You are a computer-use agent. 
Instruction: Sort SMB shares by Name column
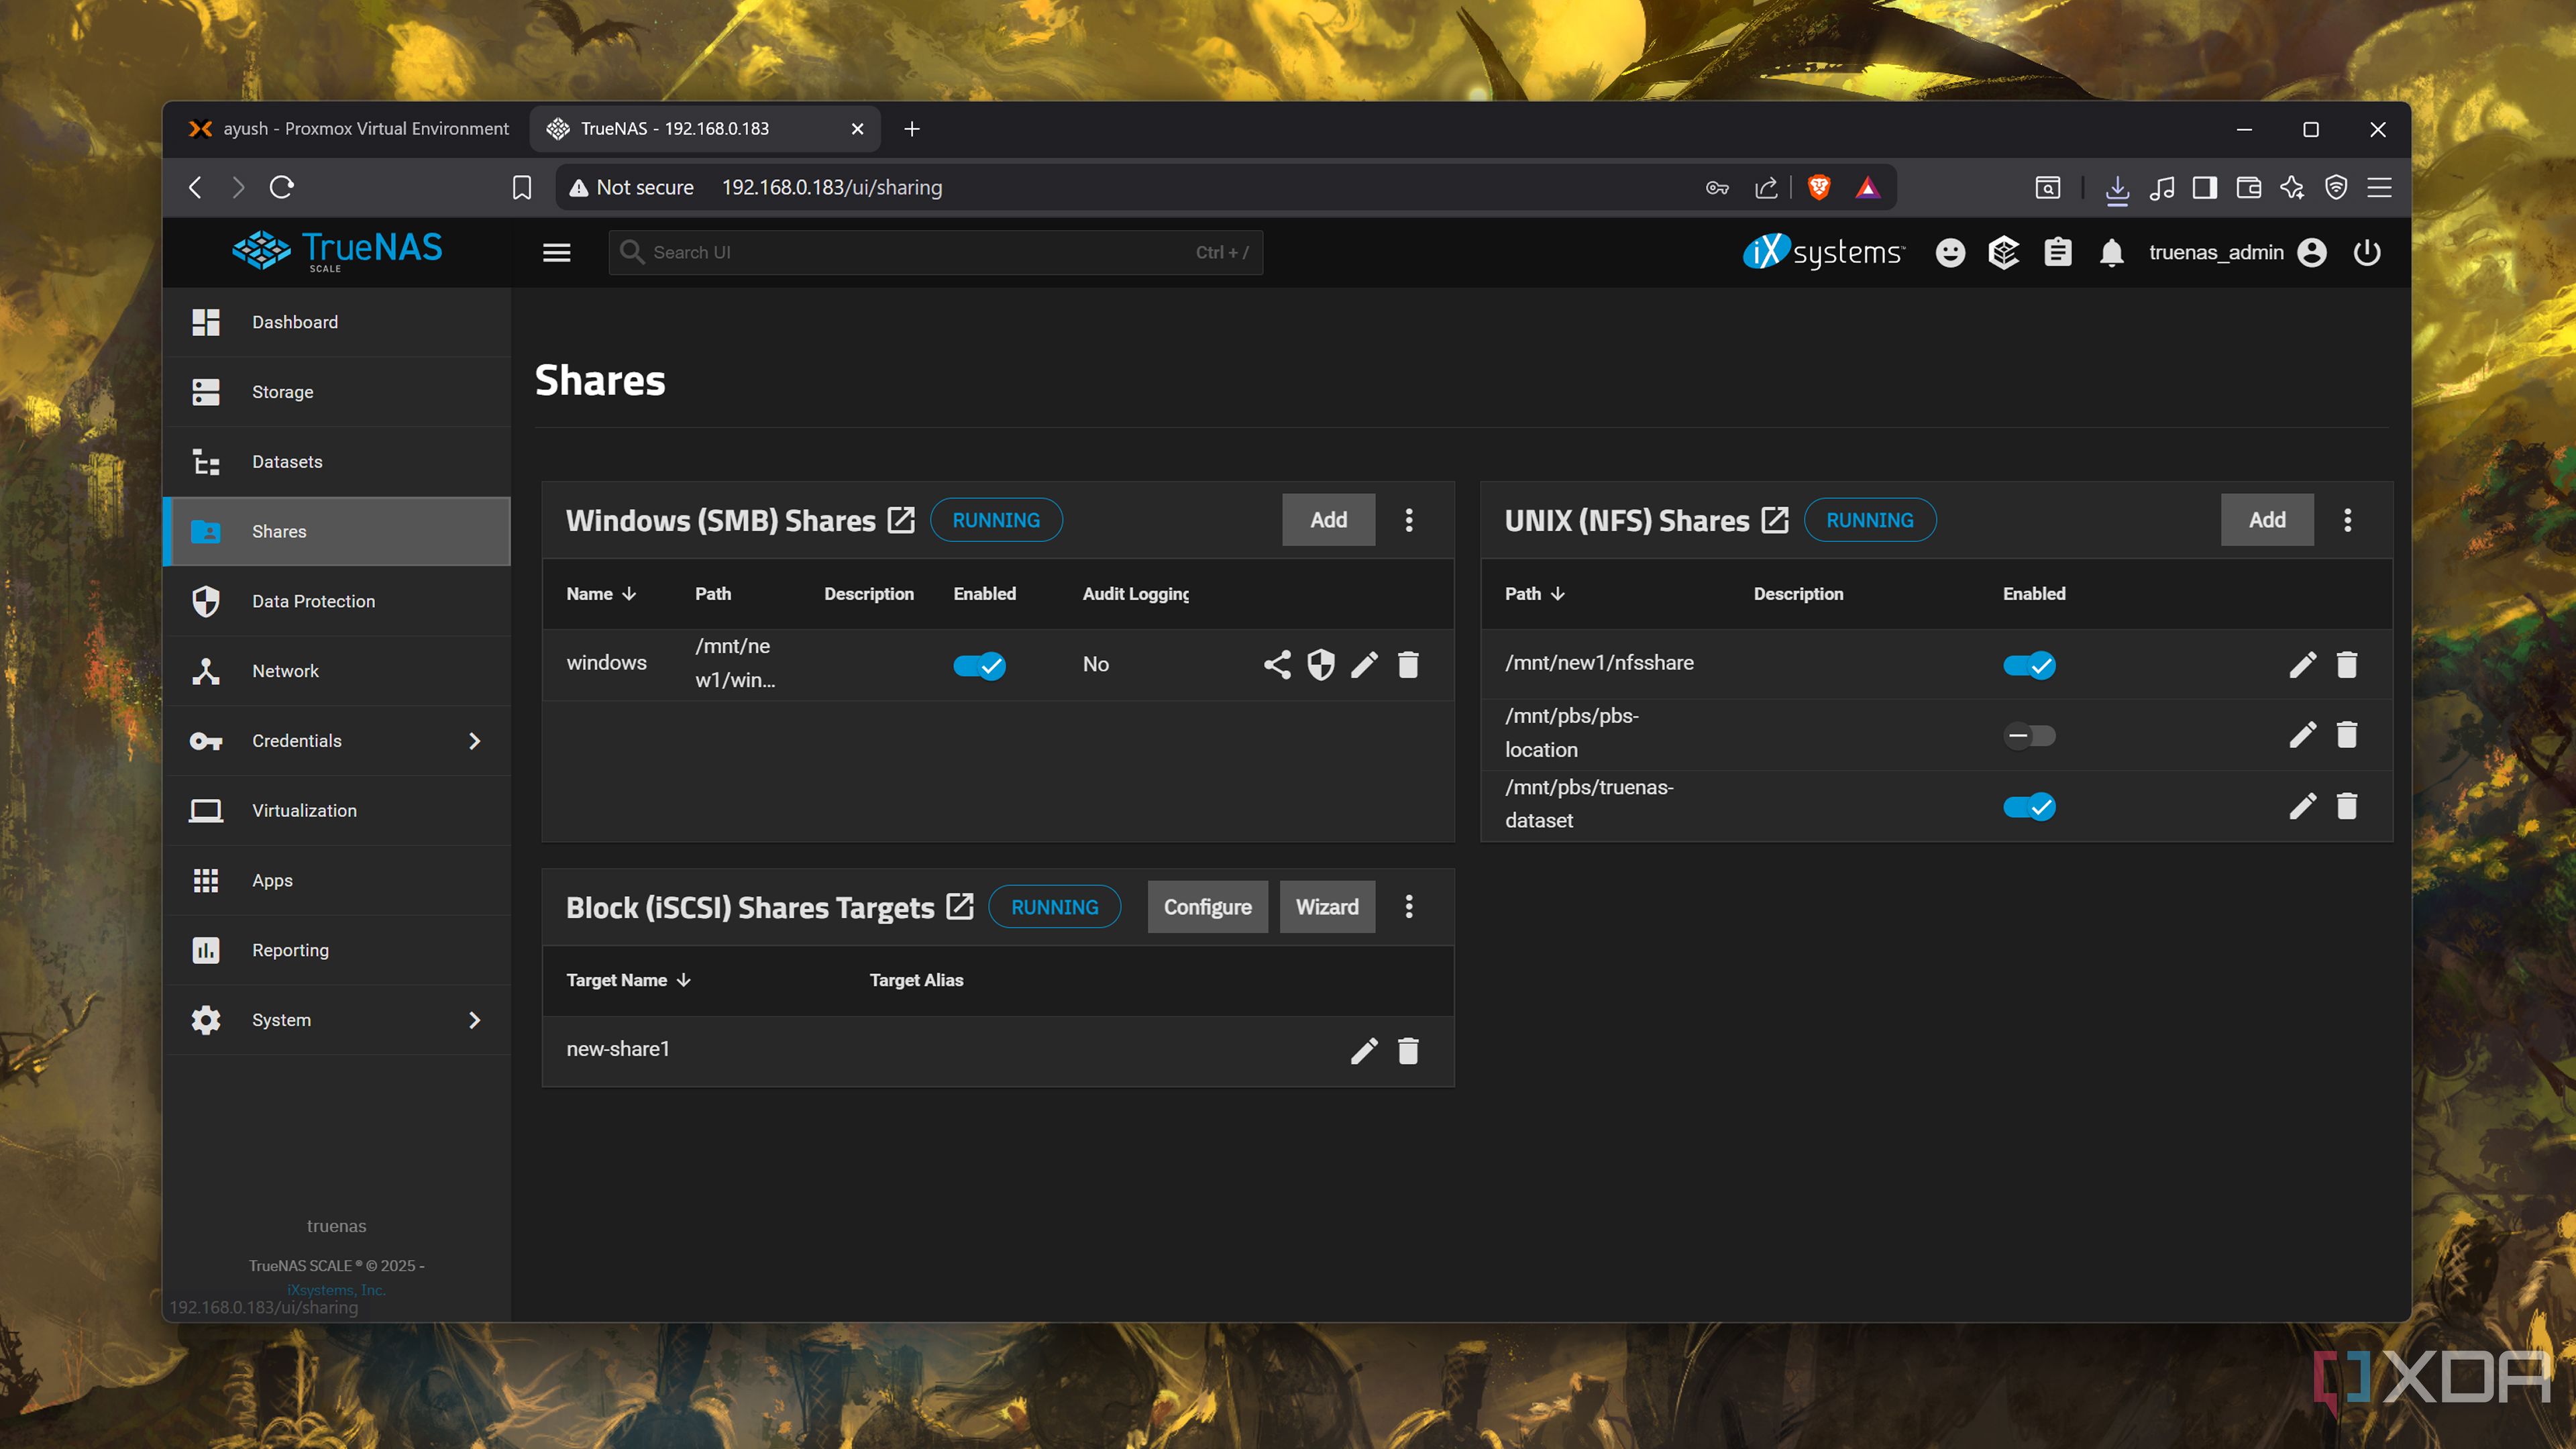click(601, 594)
